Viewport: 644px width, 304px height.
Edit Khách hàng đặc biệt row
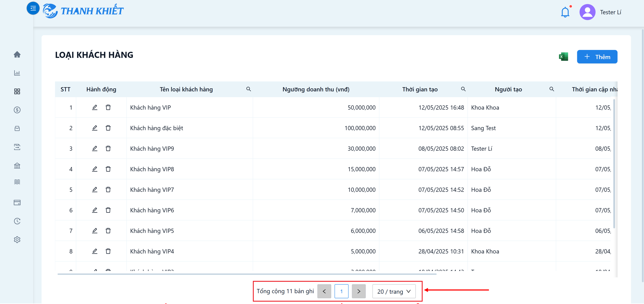(x=95, y=128)
